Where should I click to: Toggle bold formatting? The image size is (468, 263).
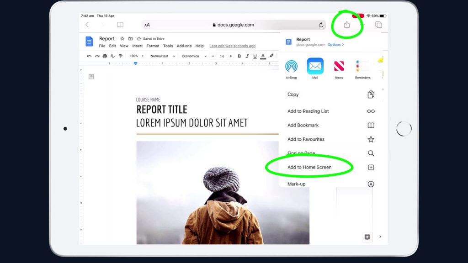[x=239, y=56]
